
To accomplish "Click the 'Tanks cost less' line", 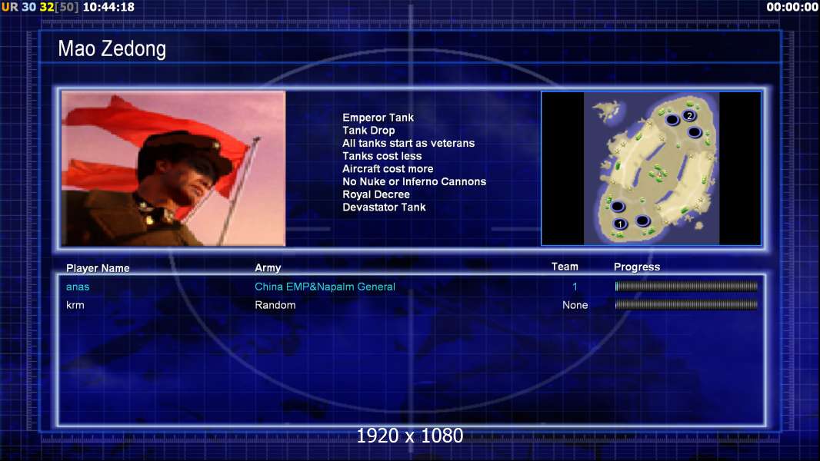I will tap(382, 156).
